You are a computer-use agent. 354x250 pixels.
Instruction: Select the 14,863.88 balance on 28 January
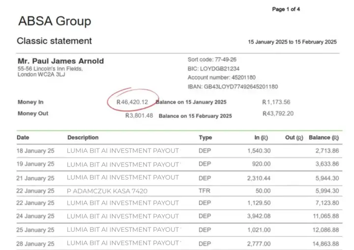point(326,244)
